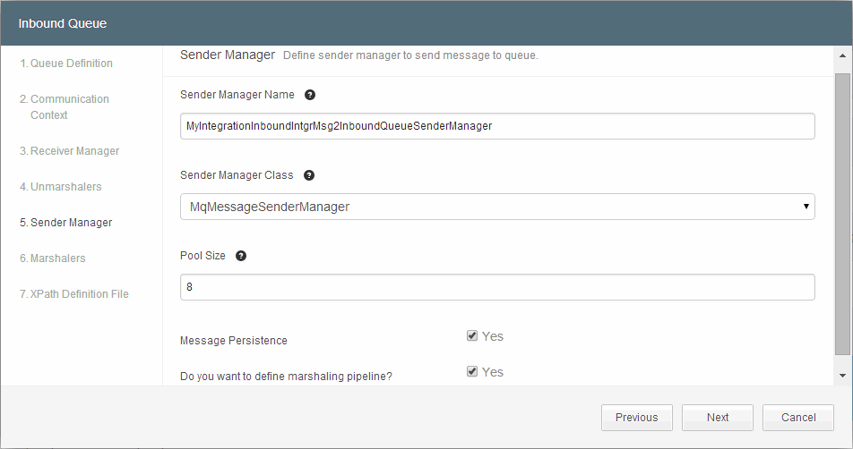Click the Previous button

click(637, 418)
